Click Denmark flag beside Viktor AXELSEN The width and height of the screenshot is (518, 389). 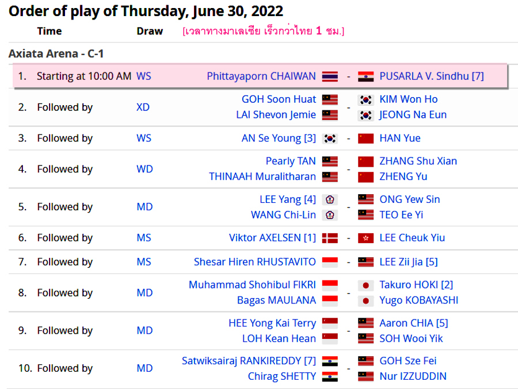tap(330, 238)
